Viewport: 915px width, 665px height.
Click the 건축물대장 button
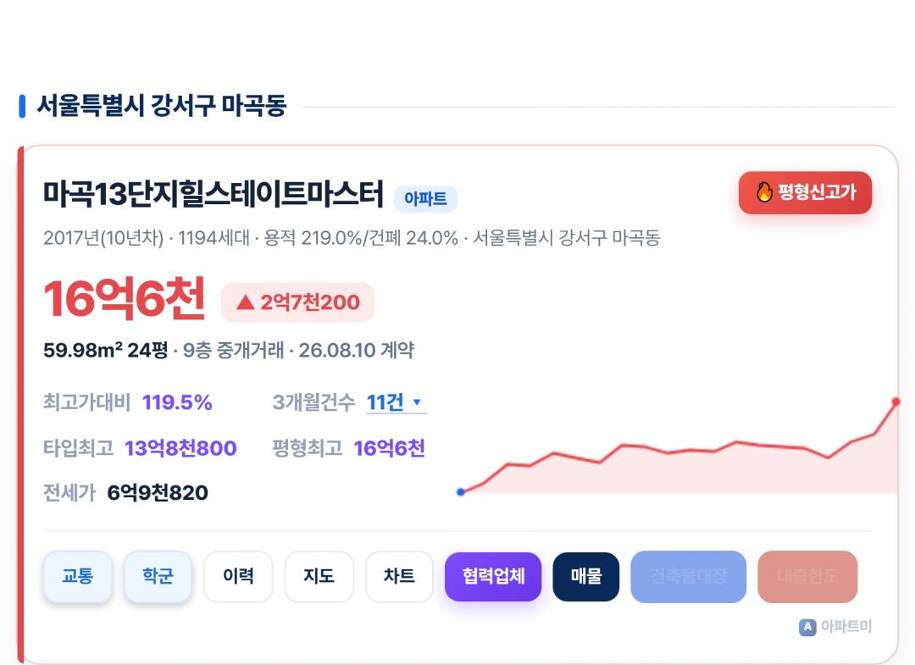tap(689, 576)
